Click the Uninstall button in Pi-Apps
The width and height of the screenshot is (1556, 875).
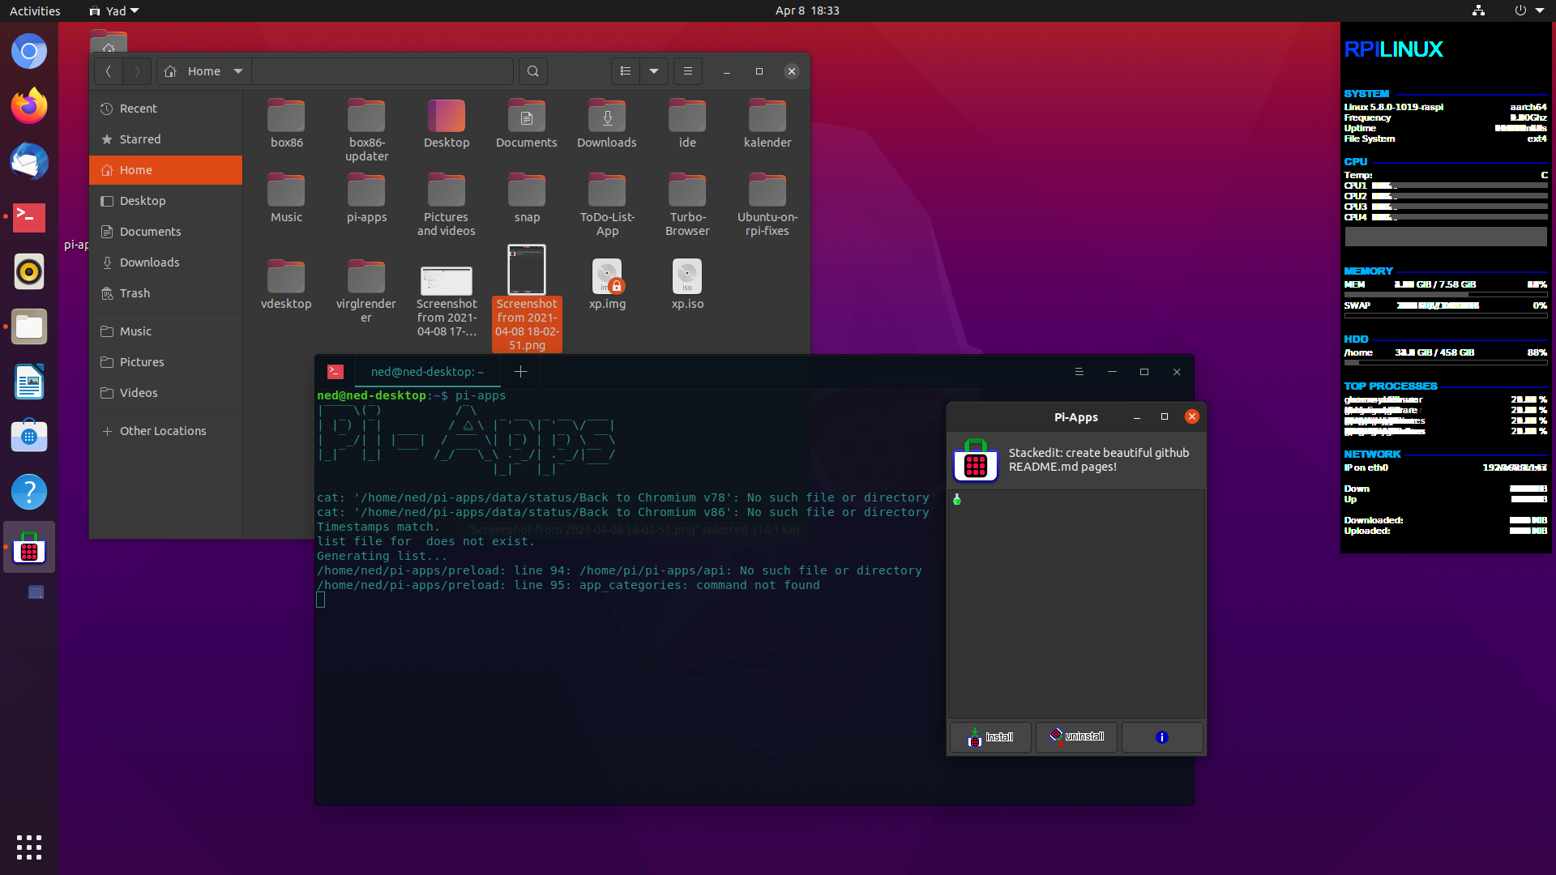point(1076,736)
